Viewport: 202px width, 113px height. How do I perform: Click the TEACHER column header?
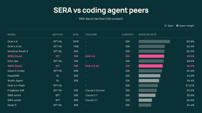point(91,35)
